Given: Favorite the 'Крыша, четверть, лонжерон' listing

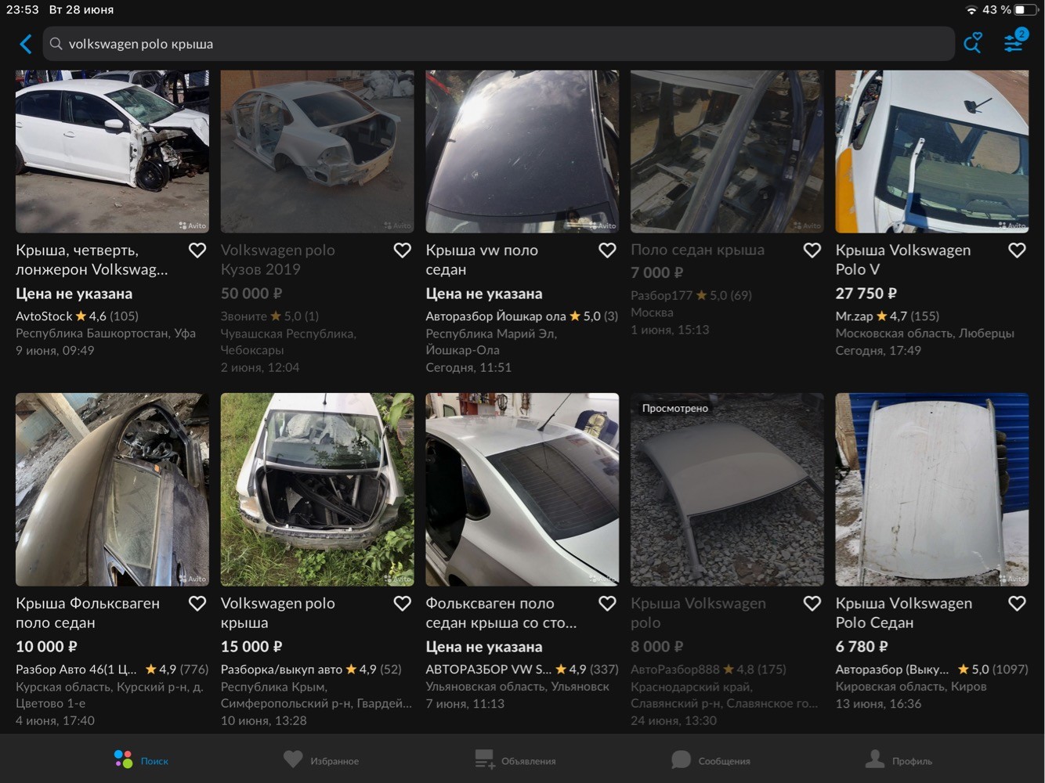Looking at the screenshot, I should (197, 251).
